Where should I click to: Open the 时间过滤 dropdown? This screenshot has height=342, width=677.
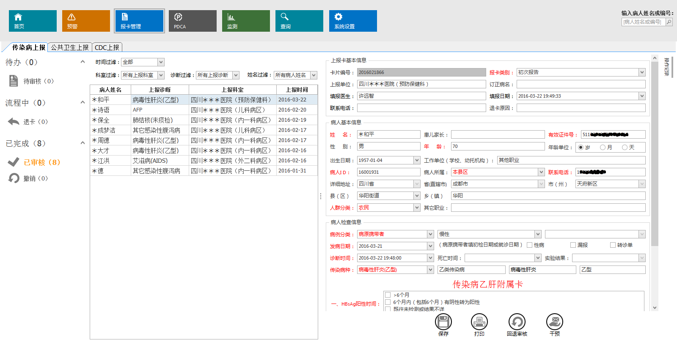pyautogui.click(x=161, y=62)
